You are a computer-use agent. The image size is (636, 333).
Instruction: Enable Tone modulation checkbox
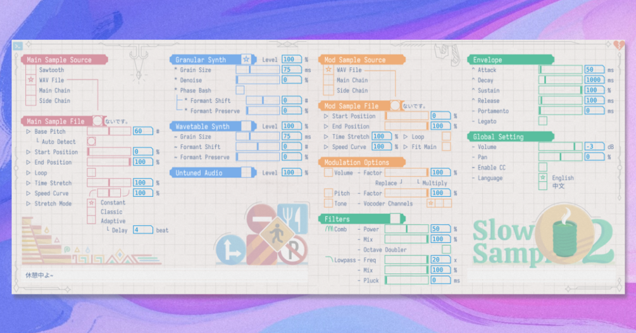(x=328, y=203)
